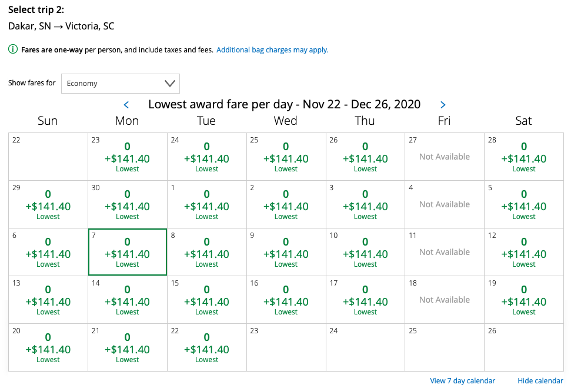The height and width of the screenshot is (391, 571).
Task: Open the Economy fare class dropdown arrow
Action: click(x=171, y=83)
